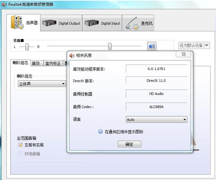Screen dimensions: 216x180
Task: Check the 环绕音箱 checkbox
Action: click(x=21, y=154)
